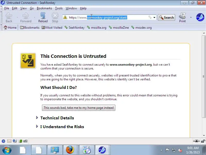Click the Stop loading button

coord(55,17)
